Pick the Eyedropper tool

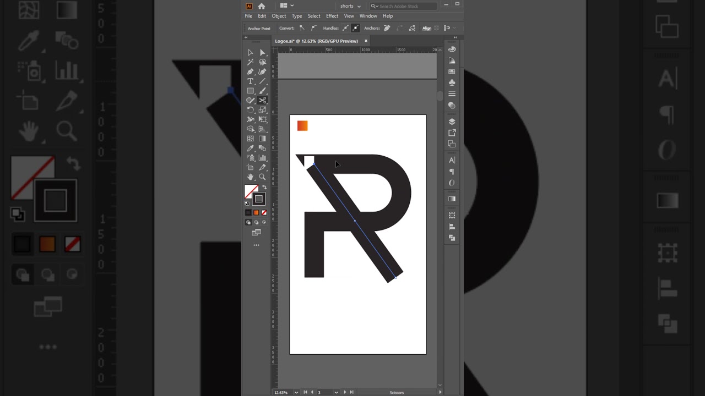tap(250, 148)
